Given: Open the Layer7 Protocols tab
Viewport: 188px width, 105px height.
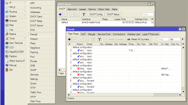Looking at the screenshot, I should click(x=150, y=34).
